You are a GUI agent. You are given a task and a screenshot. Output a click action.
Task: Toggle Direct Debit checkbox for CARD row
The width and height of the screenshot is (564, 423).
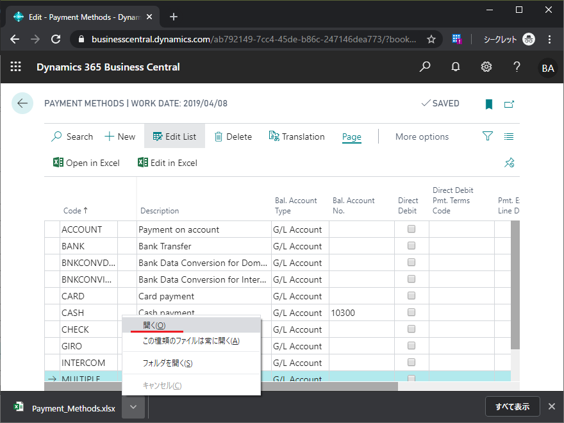pos(411,295)
